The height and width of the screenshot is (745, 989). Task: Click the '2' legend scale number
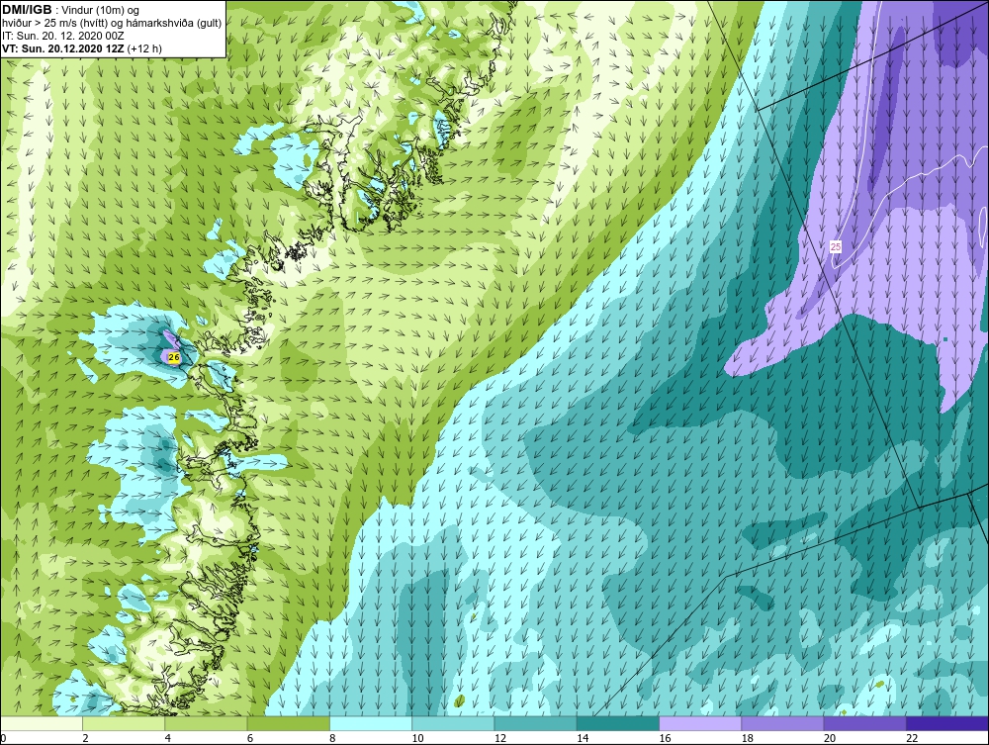[85, 738]
